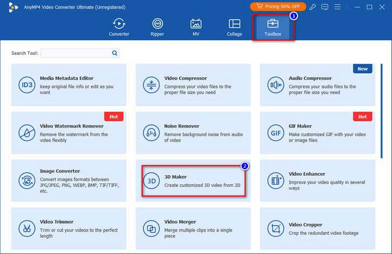Open the Image Converter title

pos(60,171)
